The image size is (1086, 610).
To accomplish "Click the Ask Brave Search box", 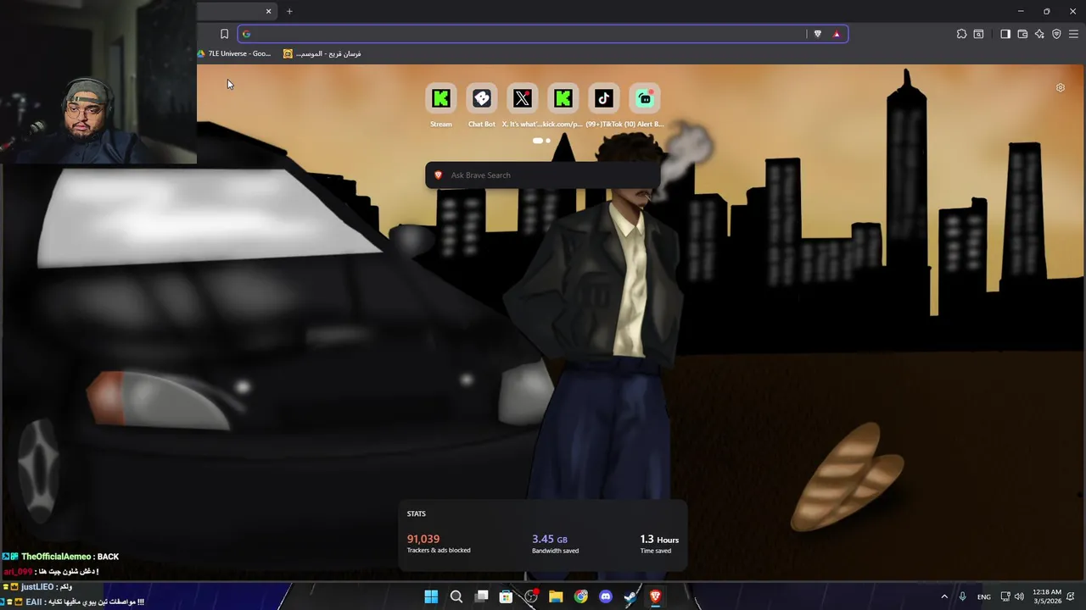I will point(543,175).
